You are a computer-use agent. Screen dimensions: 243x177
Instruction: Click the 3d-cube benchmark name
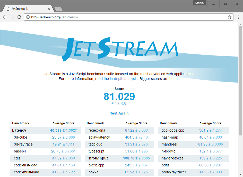pyautogui.click(x=20, y=137)
